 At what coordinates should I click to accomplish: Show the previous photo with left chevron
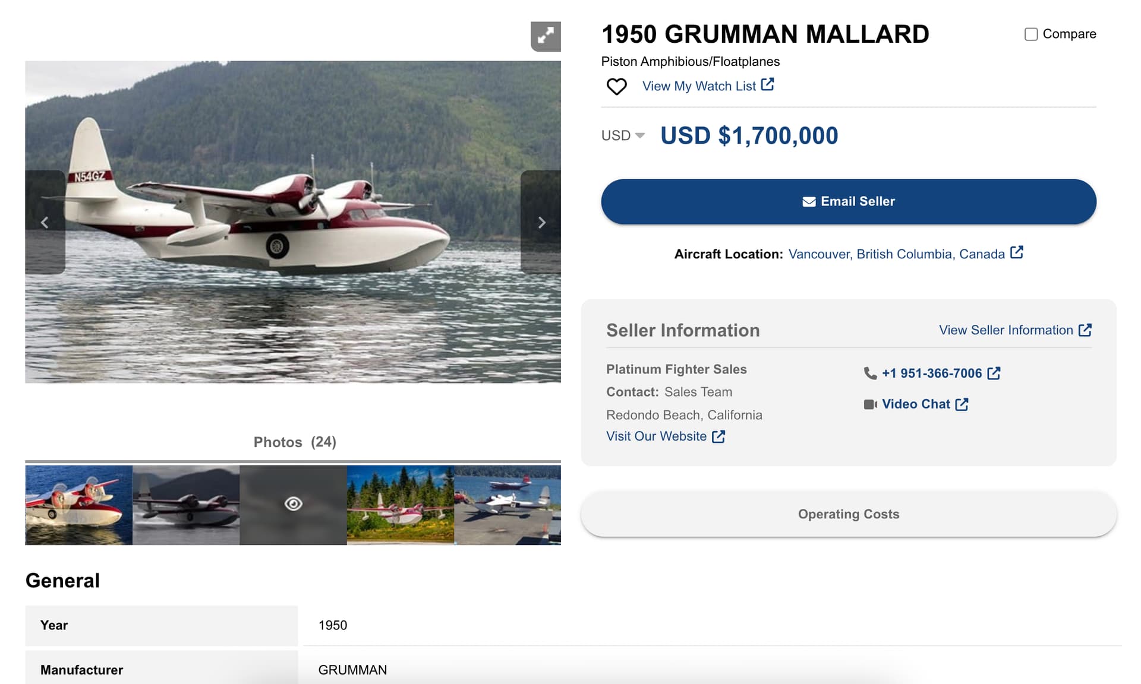tap(45, 222)
